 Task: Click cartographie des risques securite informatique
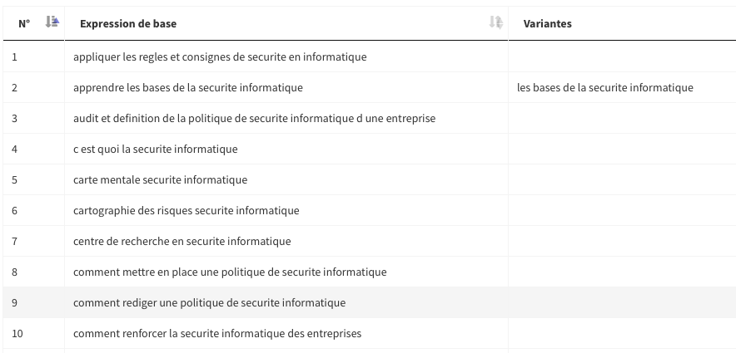tap(186, 211)
